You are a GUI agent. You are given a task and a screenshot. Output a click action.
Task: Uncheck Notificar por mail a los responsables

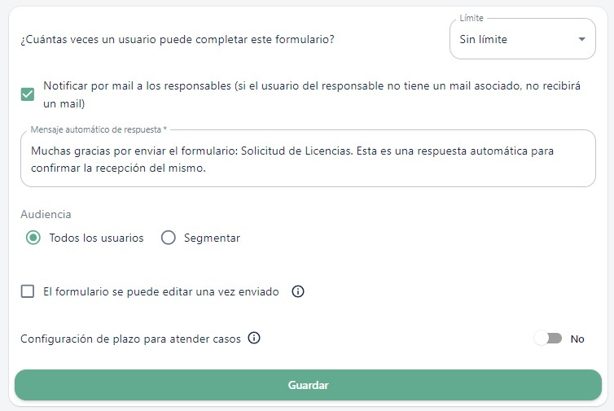(x=28, y=94)
